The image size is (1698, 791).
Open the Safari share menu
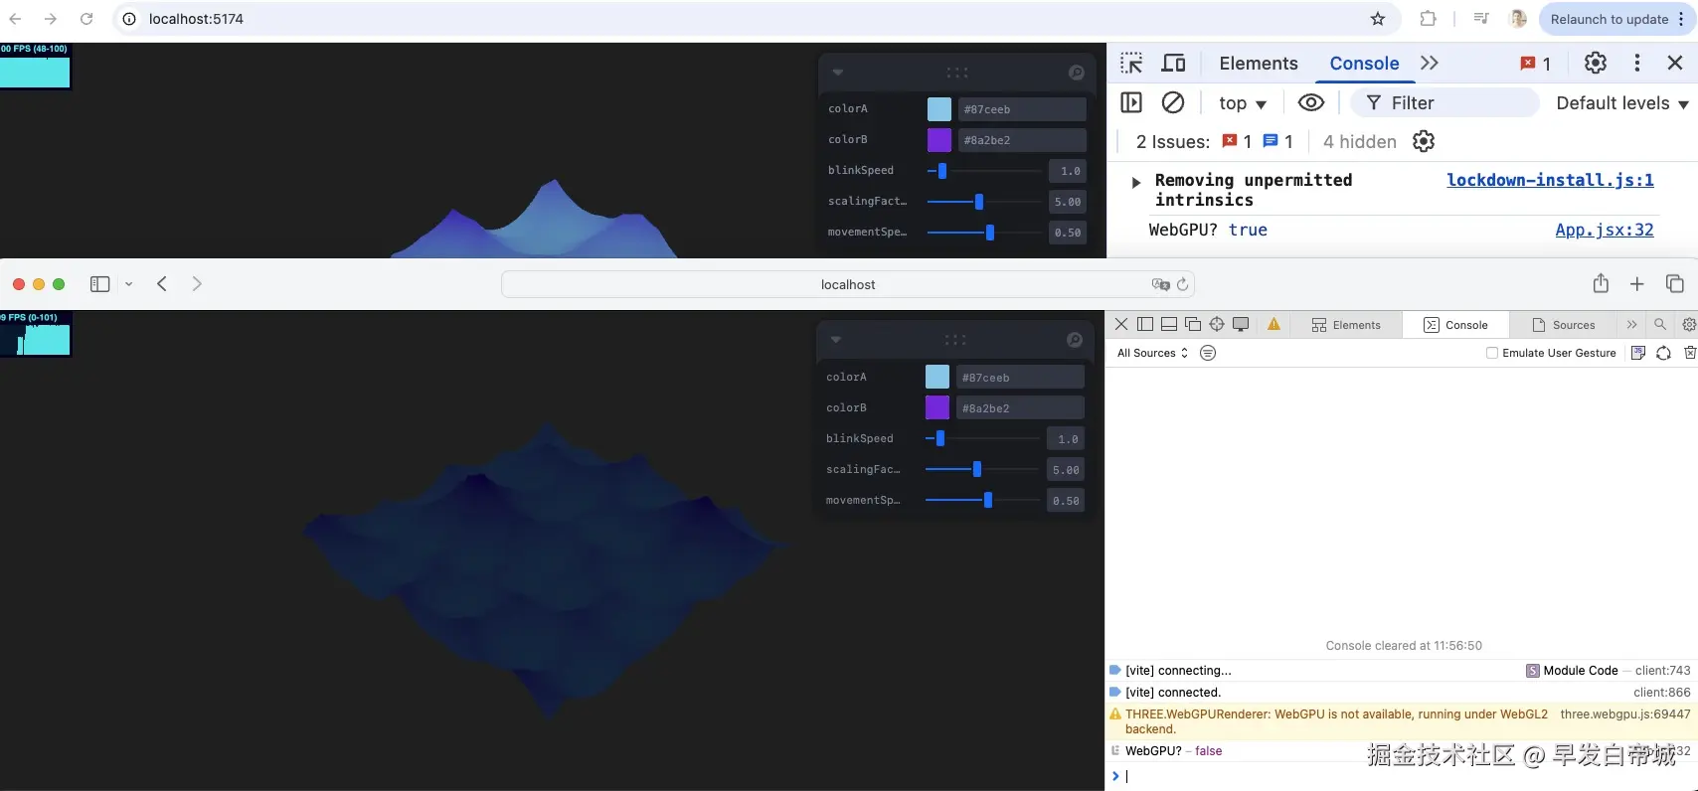click(x=1601, y=283)
